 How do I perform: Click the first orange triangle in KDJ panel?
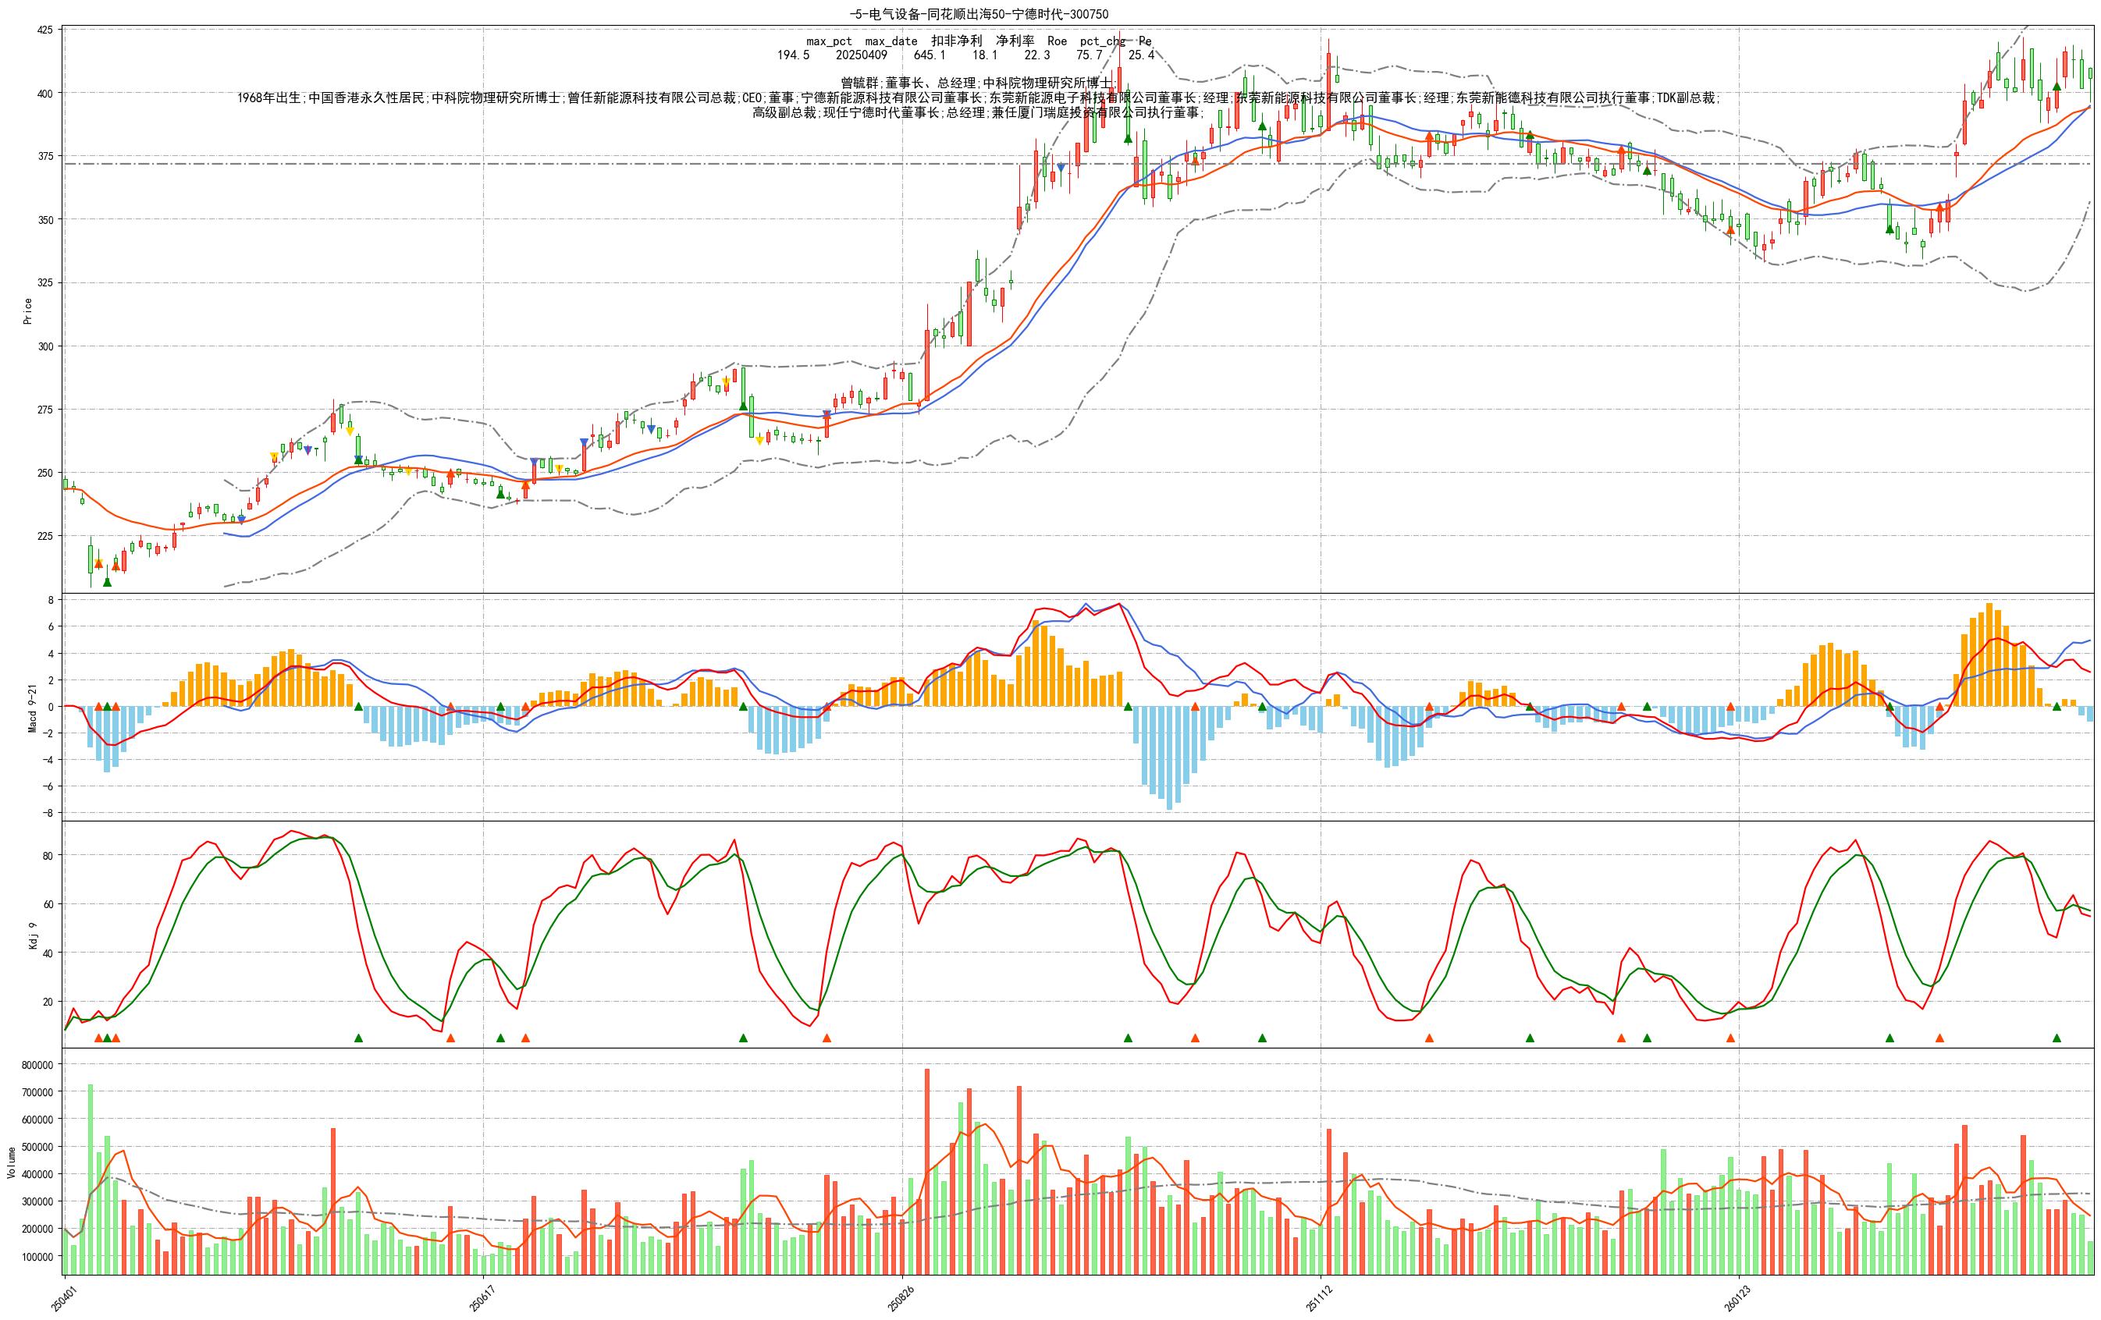pyautogui.click(x=98, y=1038)
